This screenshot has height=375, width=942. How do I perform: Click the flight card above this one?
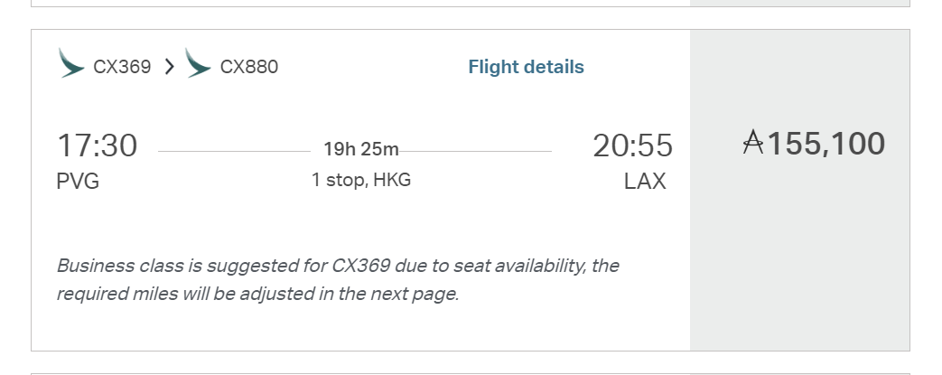(361, 4)
